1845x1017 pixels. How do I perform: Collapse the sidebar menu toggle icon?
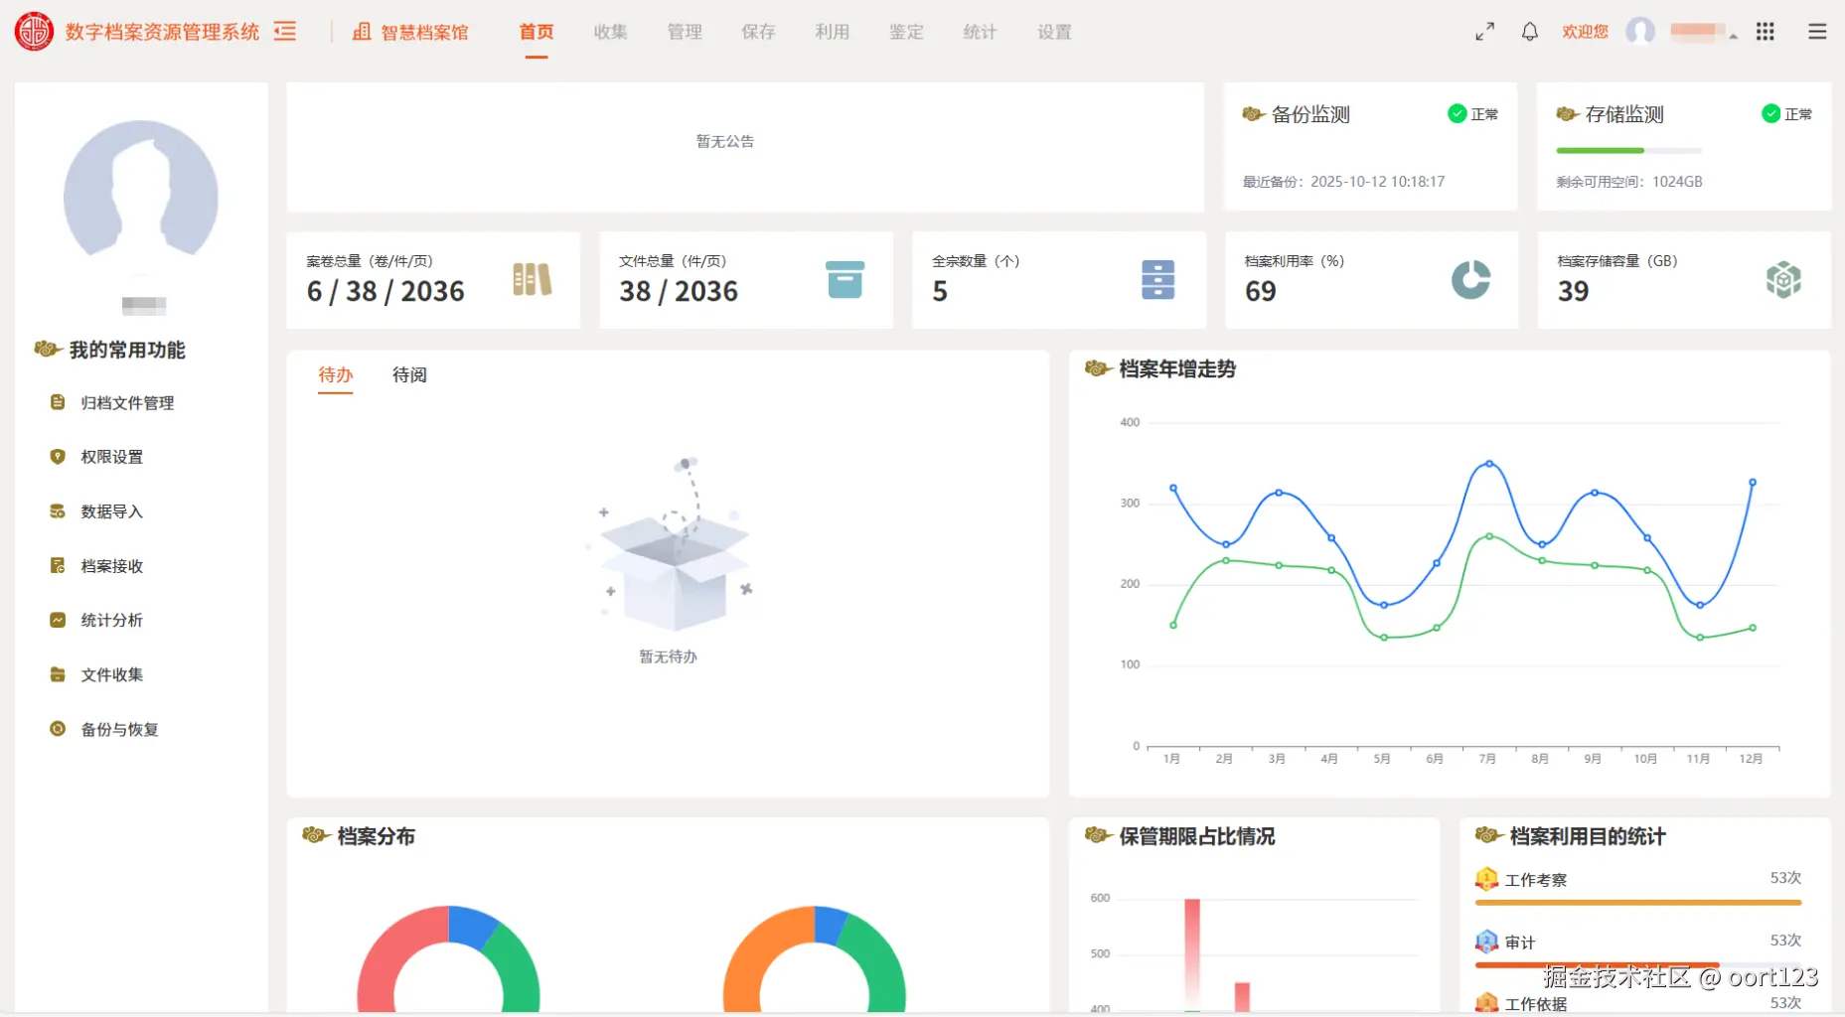tap(285, 32)
